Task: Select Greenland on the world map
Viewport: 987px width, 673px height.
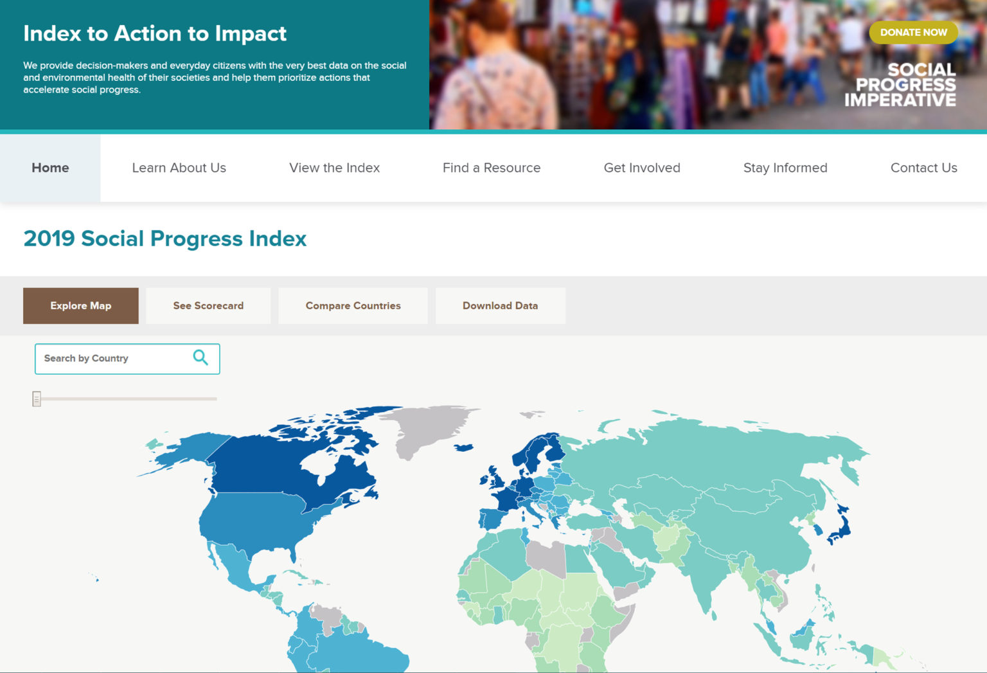Action: [x=424, y=427]
